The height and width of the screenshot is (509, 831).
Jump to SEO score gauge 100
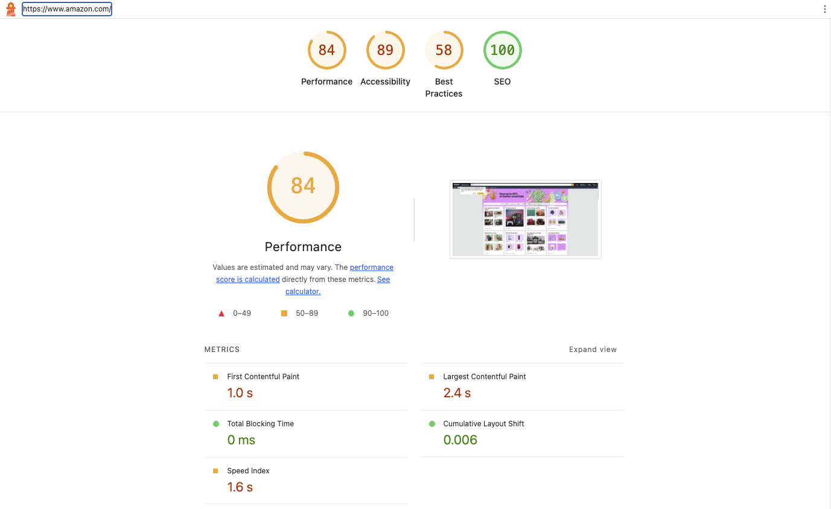pos(502,50)
